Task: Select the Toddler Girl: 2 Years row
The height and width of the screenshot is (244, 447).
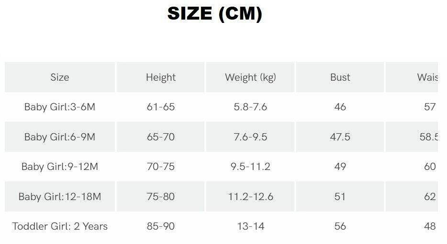Action: pos(60,226)
